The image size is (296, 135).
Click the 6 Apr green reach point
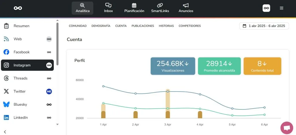[264, 115]
